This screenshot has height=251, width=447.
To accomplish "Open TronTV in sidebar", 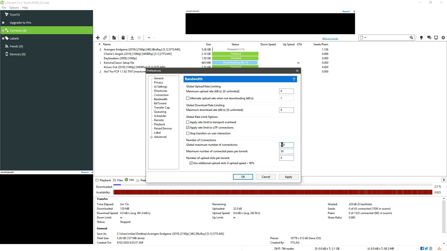I will click(x=15, y=15).
